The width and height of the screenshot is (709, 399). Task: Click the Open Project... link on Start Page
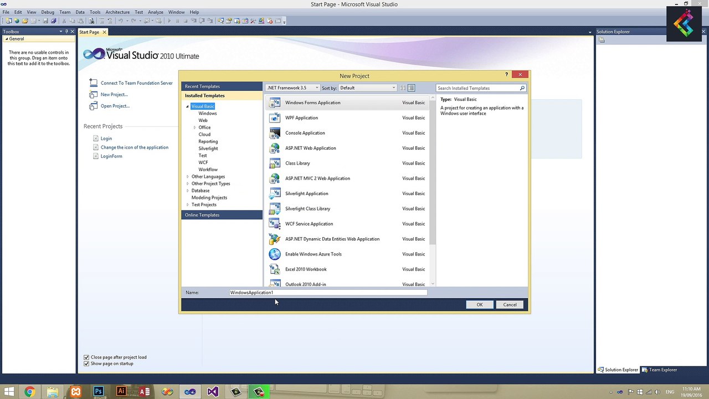[x=115, y=106]
